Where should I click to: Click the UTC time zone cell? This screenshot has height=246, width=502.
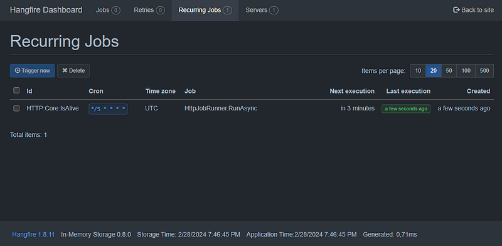point(151,109)
